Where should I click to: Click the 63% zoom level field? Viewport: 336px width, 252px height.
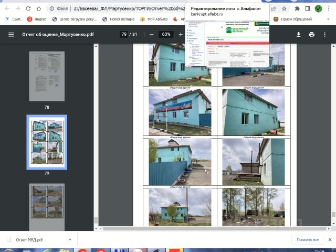pyautogui.click(x=166, y=34)
